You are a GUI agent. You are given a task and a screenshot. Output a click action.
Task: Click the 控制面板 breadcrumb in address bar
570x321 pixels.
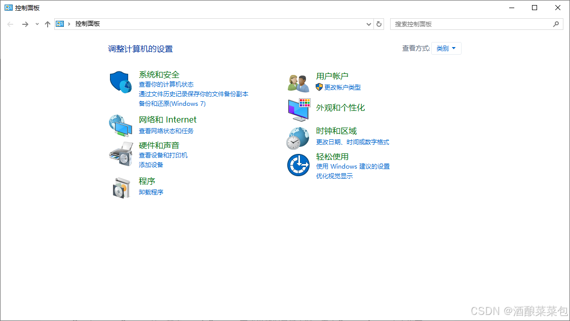click(x=88, y=24)
